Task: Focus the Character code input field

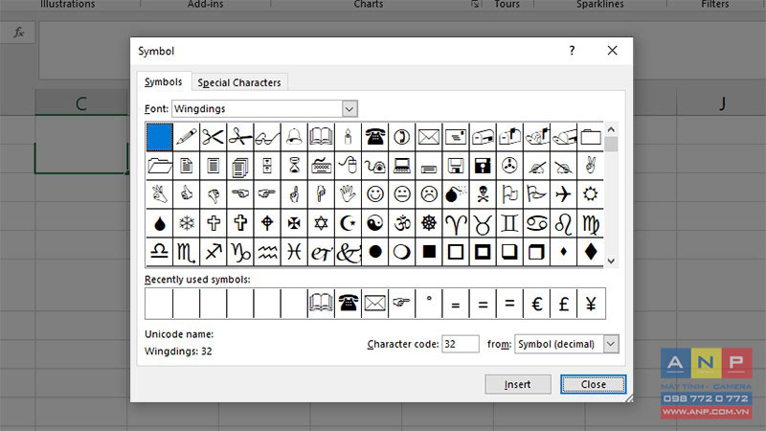Action: point(461,344)
